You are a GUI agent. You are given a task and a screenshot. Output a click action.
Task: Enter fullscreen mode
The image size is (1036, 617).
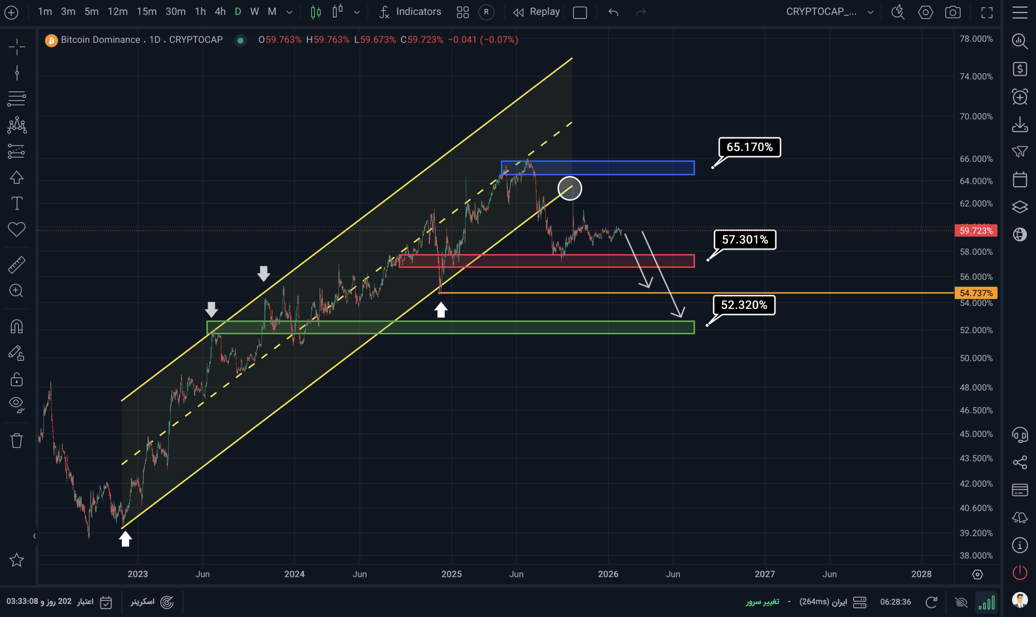tap(987, 13)
